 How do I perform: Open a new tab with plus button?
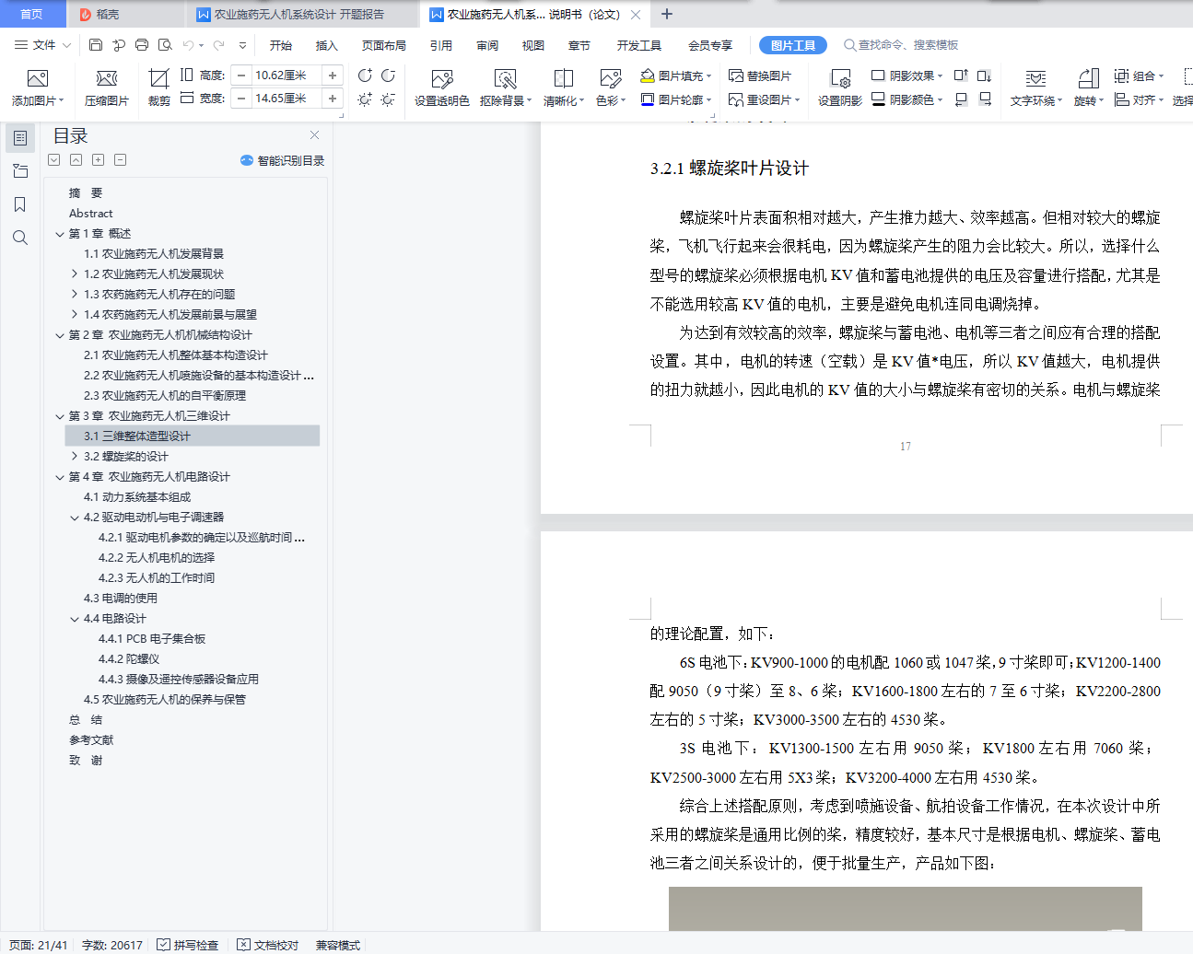click(x=667, y=14)
